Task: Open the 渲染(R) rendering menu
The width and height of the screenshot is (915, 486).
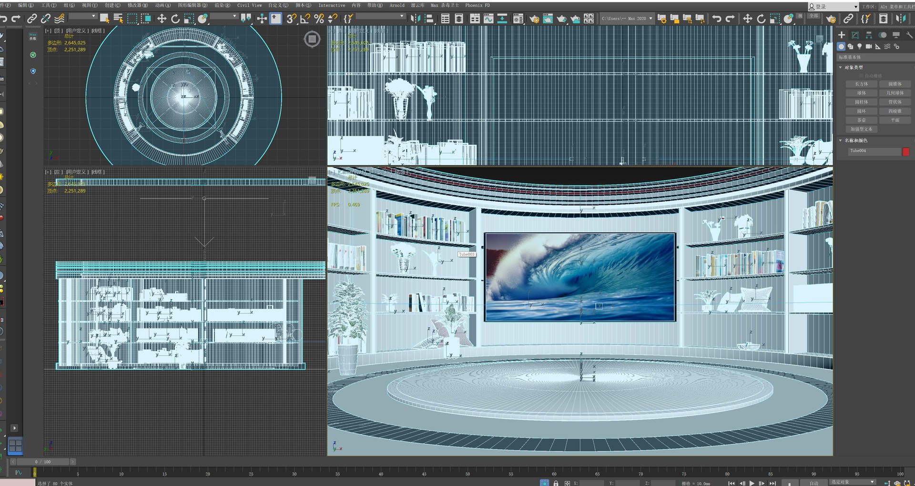Action: 222,5
